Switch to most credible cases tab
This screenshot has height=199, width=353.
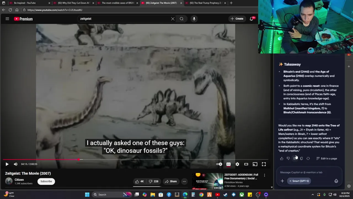tap(118, 3)
